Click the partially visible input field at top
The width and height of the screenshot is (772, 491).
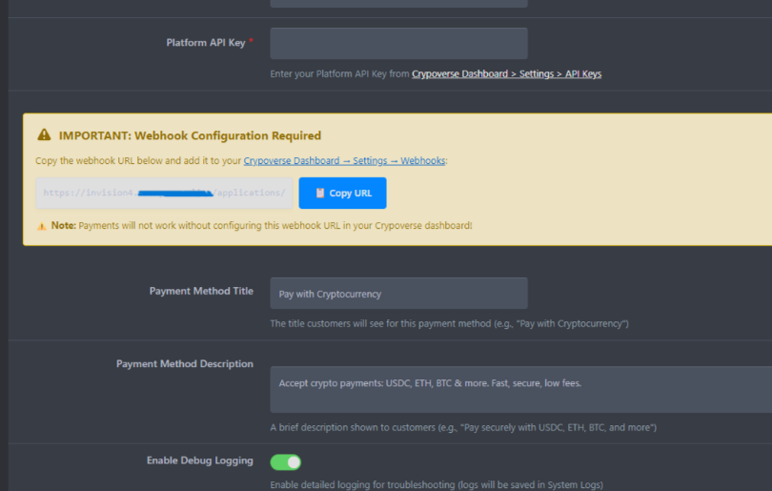pyautogui.click(x=398, y=4)
